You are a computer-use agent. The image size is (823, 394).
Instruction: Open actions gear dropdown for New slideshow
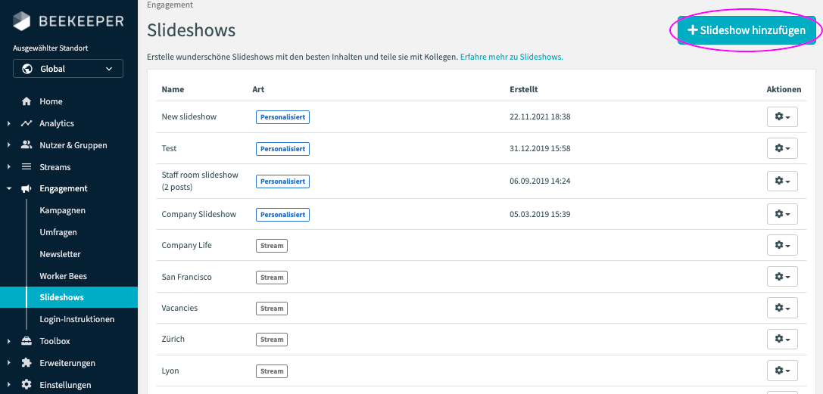(x=782, y=117)
